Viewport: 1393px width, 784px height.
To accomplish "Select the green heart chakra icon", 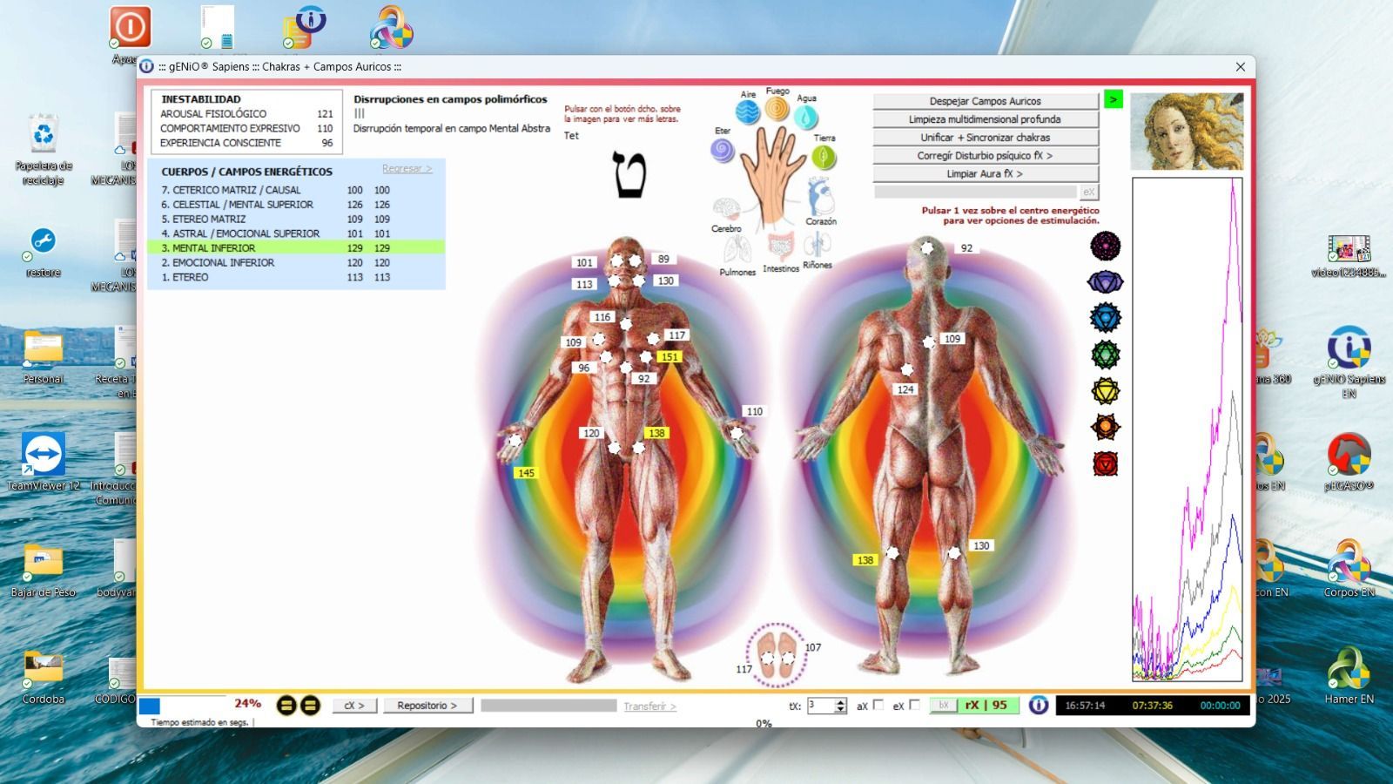I will 1106,355.
